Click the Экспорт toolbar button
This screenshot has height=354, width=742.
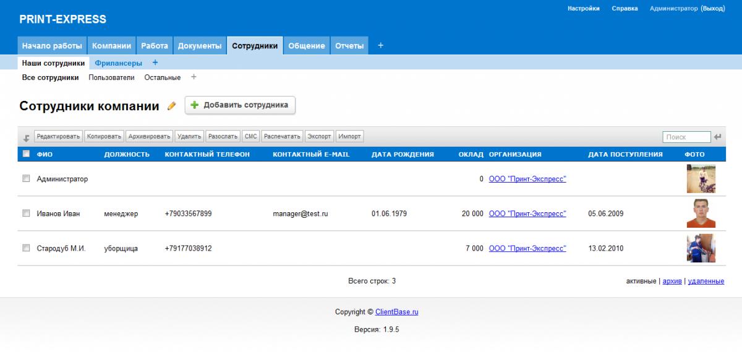click(320, 136)
